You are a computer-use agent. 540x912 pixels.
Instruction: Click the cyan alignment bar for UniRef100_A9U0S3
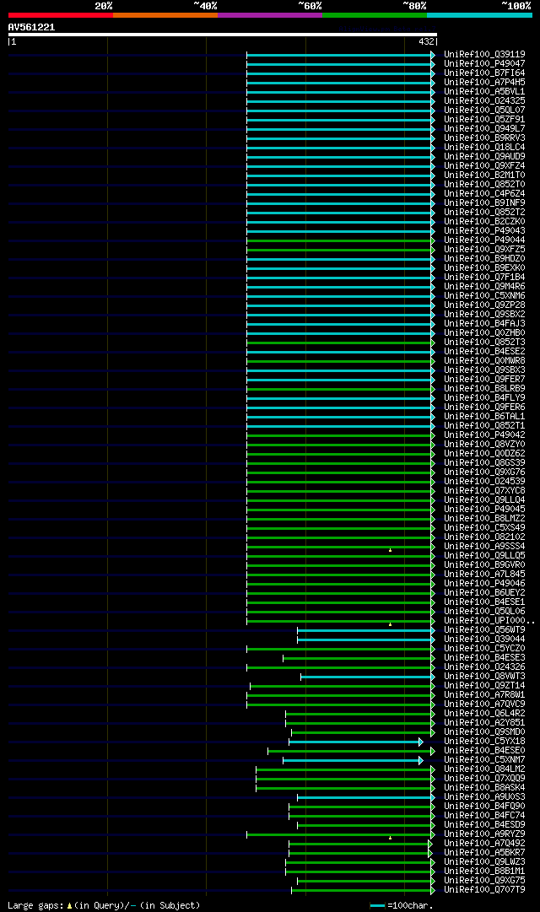364,798
